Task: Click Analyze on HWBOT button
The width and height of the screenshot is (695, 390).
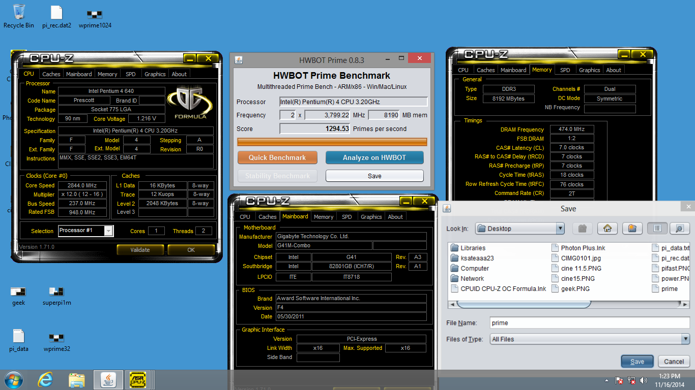Action: [374, 157]
